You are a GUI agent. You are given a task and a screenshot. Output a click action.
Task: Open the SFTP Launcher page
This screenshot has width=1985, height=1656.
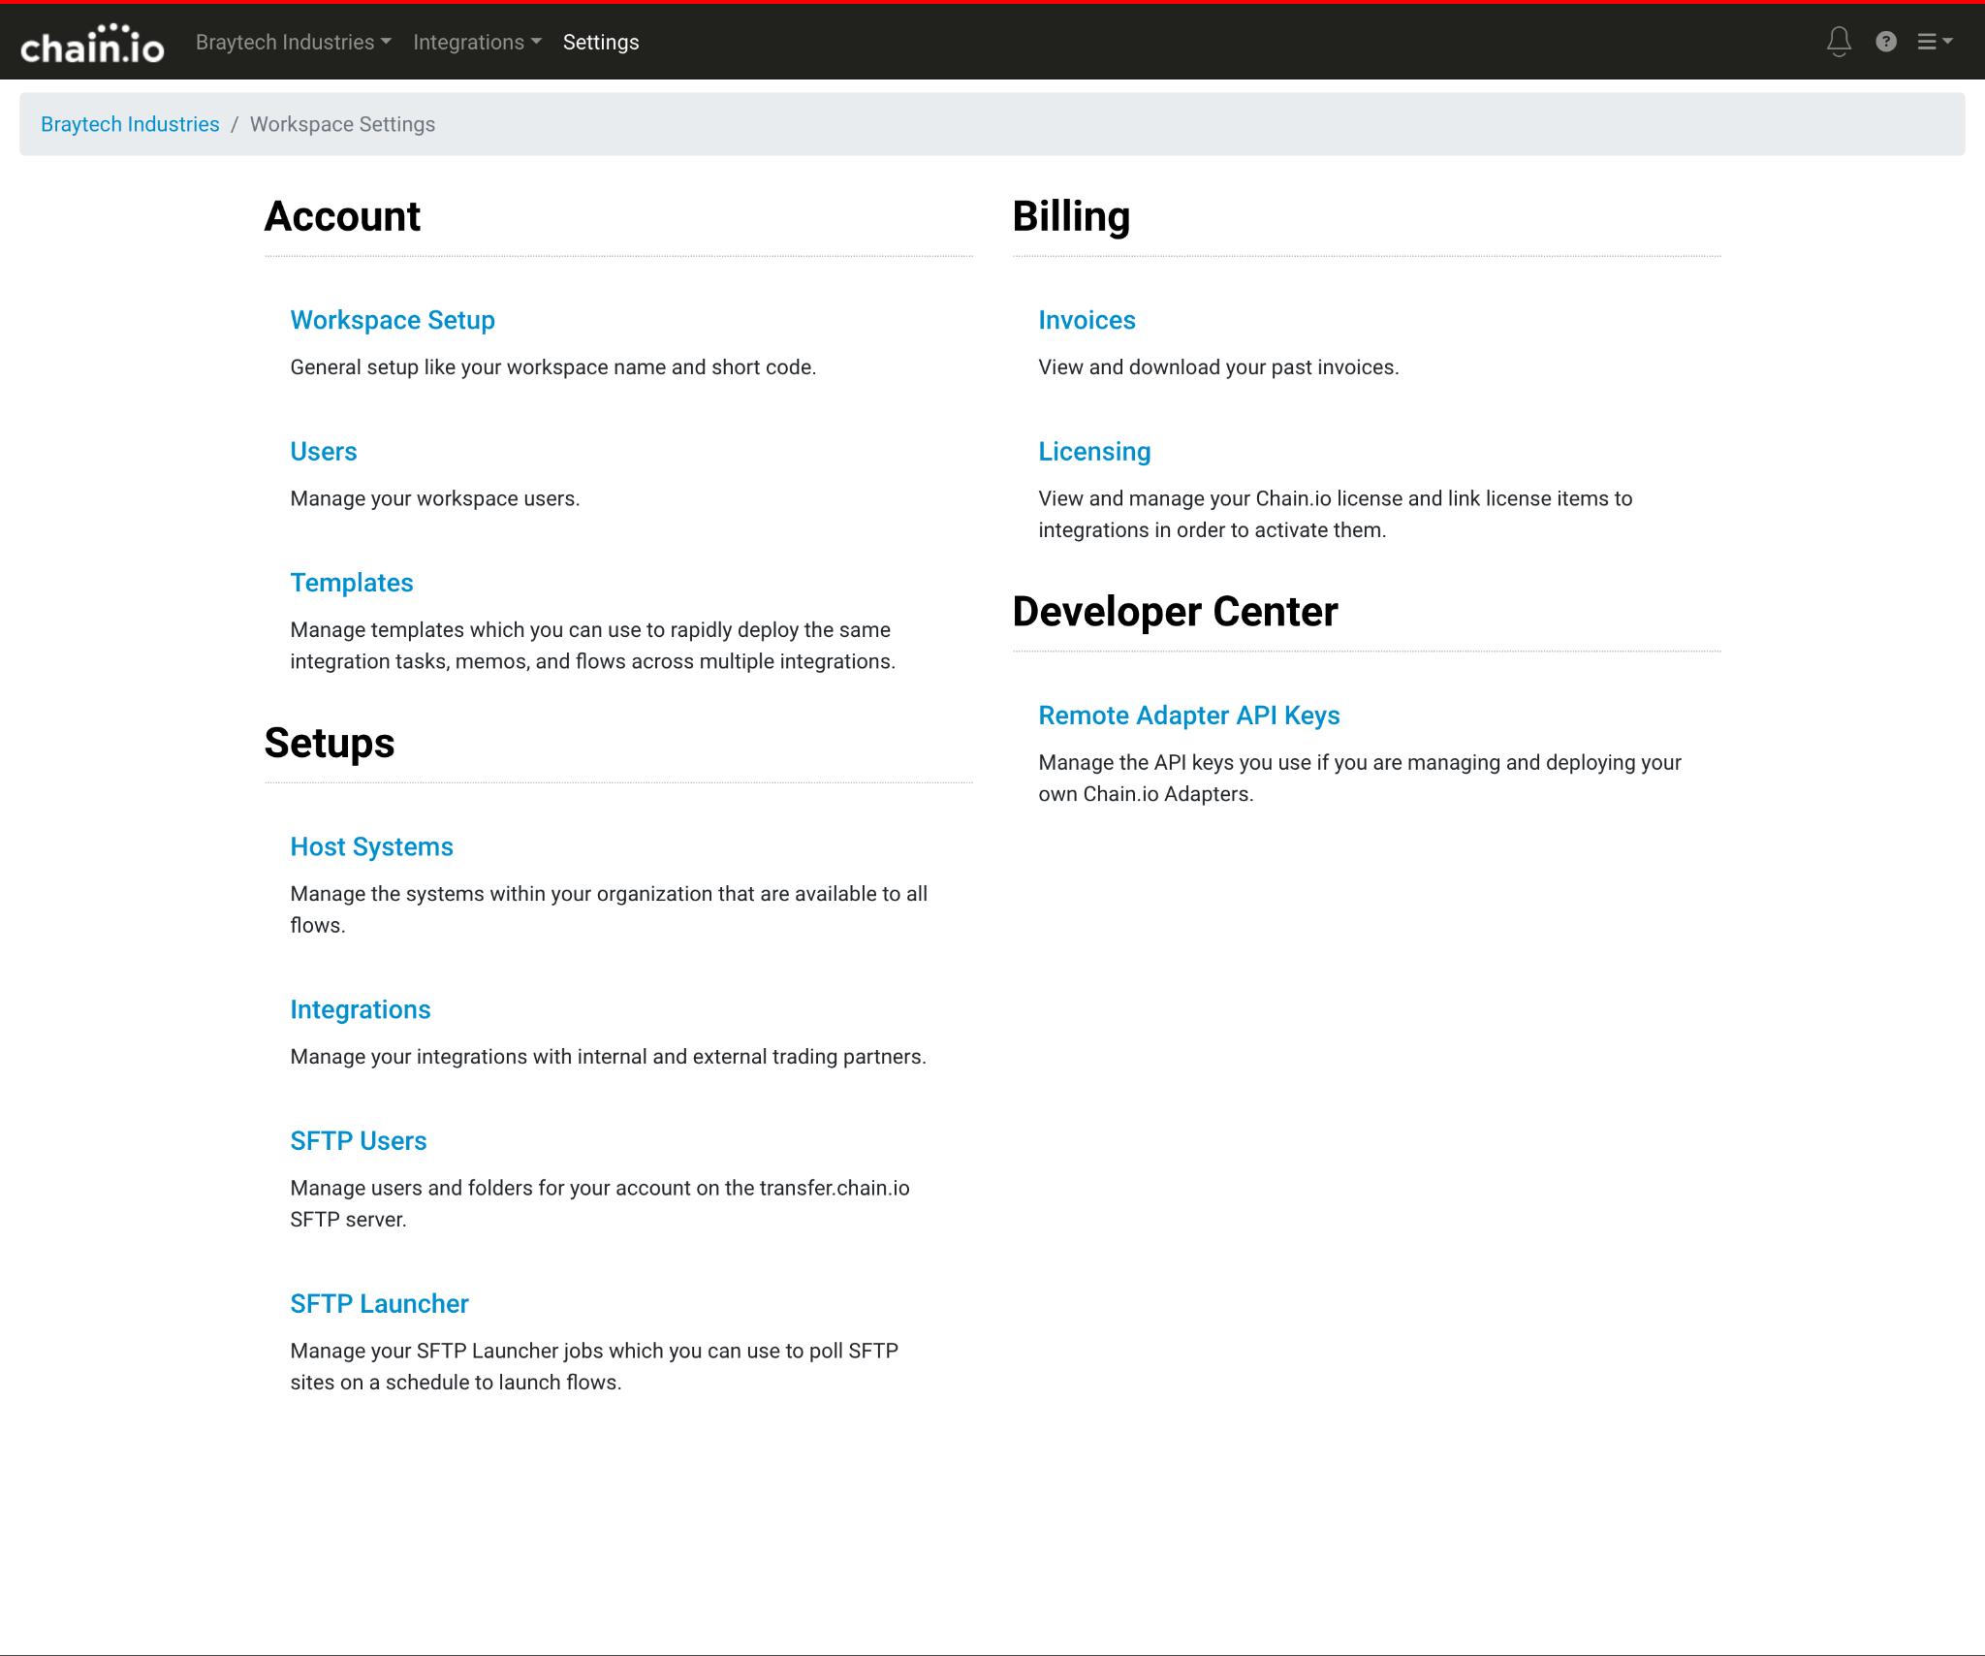tap(379, 1303)
